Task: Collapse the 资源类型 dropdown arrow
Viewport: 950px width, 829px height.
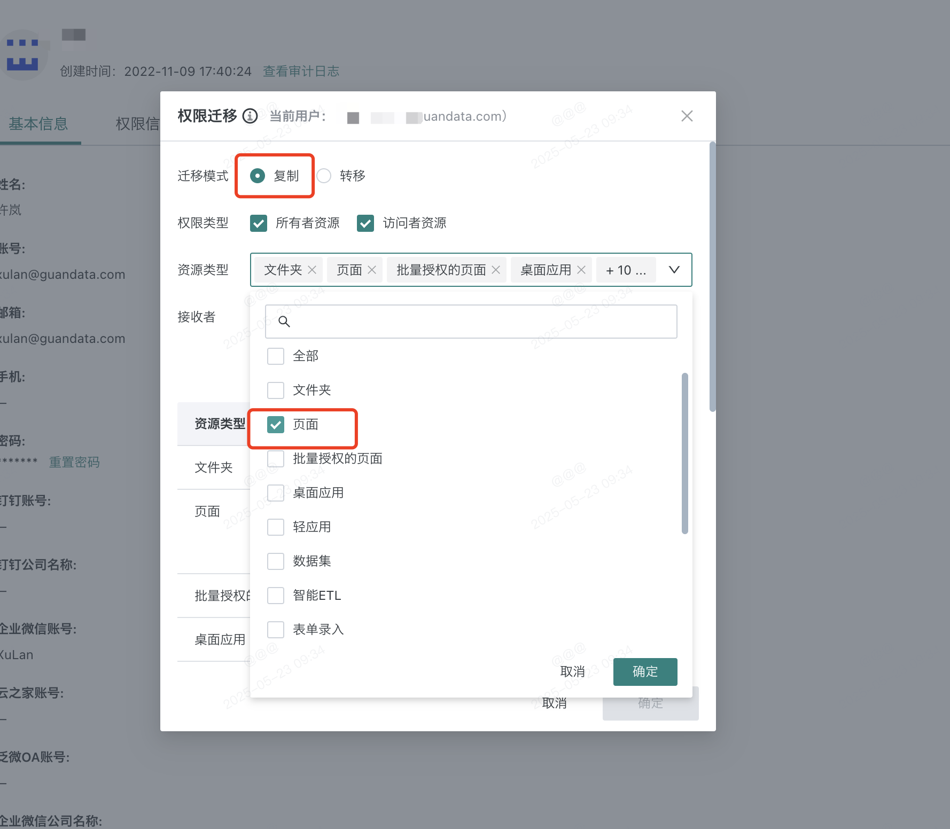Action: click(x=674, y=270)
